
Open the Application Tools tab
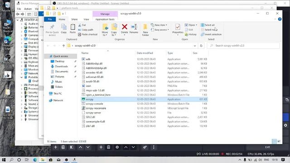105,19
